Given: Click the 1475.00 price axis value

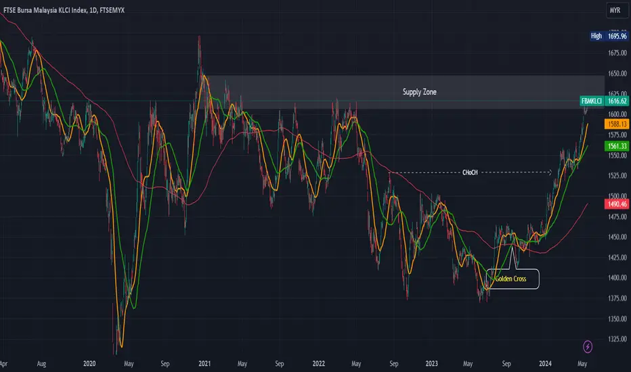Looking at the screenshot, I should (x=617, y=216).
